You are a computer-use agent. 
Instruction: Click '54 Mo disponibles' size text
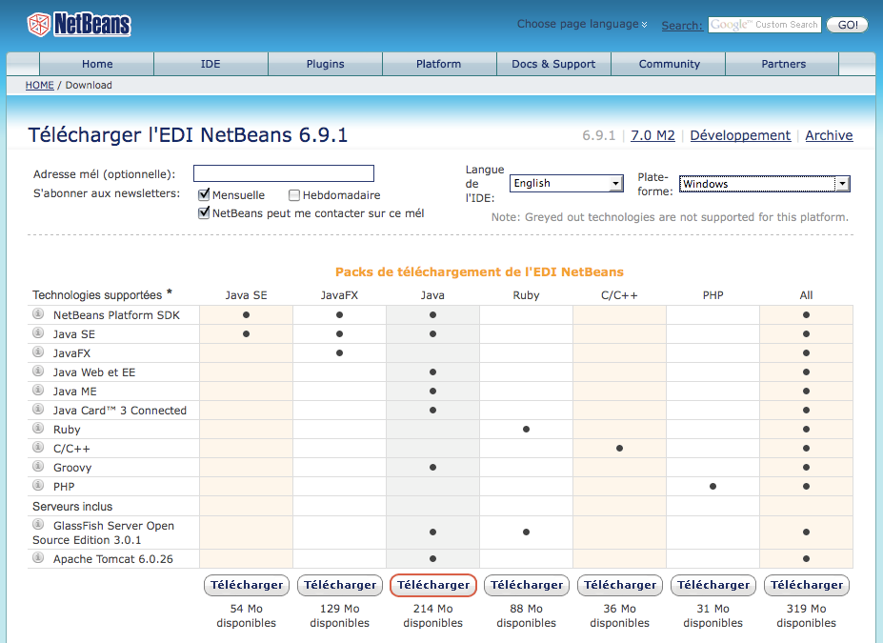coord(246,615)
